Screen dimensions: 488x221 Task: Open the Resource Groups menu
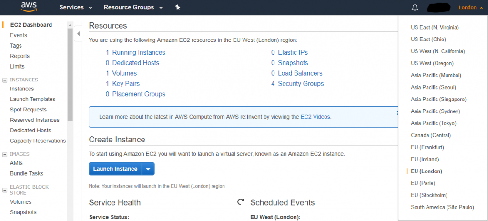coord(133,7)
